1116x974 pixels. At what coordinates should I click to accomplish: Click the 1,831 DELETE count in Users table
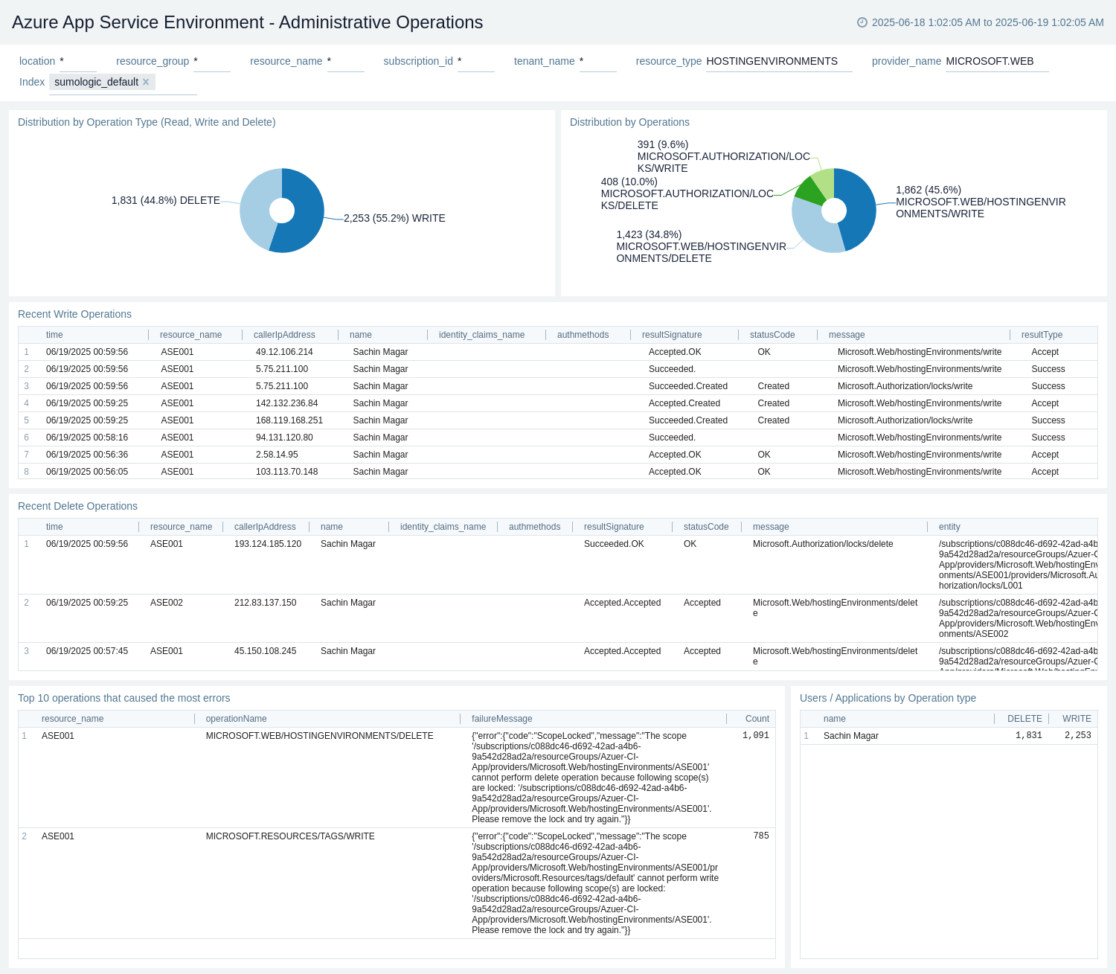(1029, 735)
